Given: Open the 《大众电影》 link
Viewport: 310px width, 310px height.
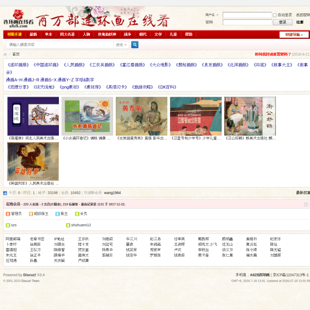Looking at the screenshot, I should 160,65.
